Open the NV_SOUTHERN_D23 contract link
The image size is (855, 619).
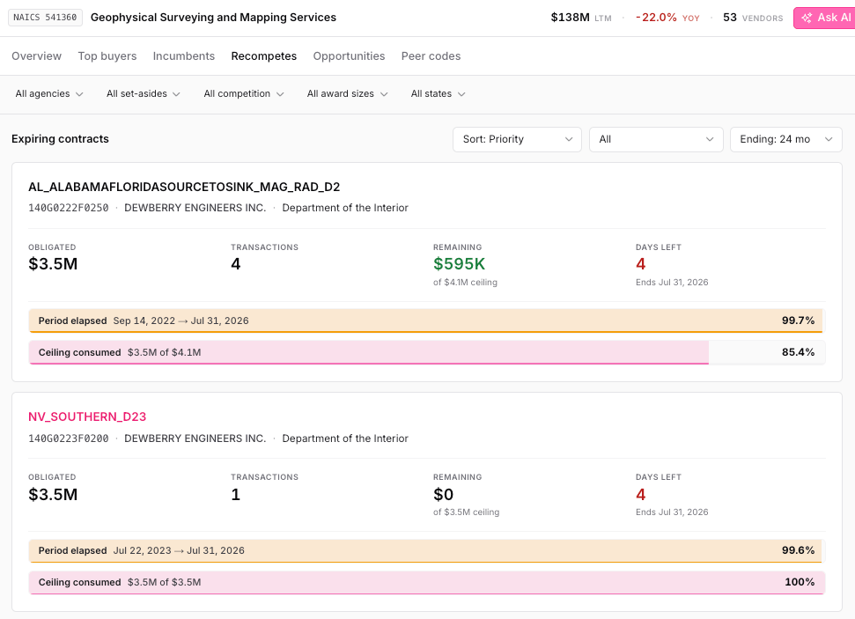click(x=87, y=416)
